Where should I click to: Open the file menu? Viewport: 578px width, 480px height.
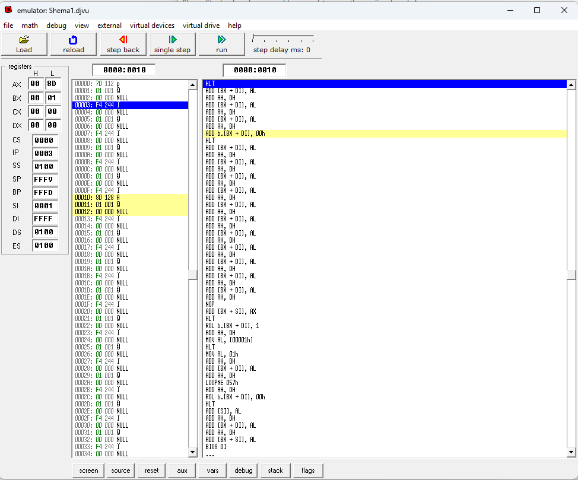[x=8, y=26]
